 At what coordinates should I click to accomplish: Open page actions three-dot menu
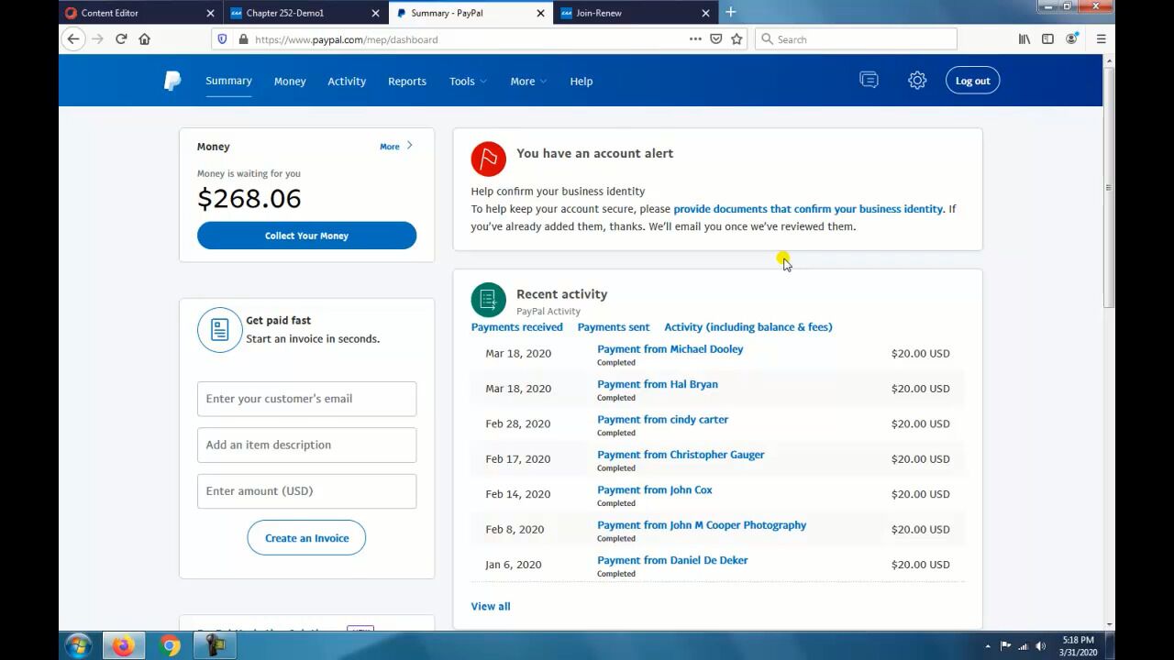(695, 39)
